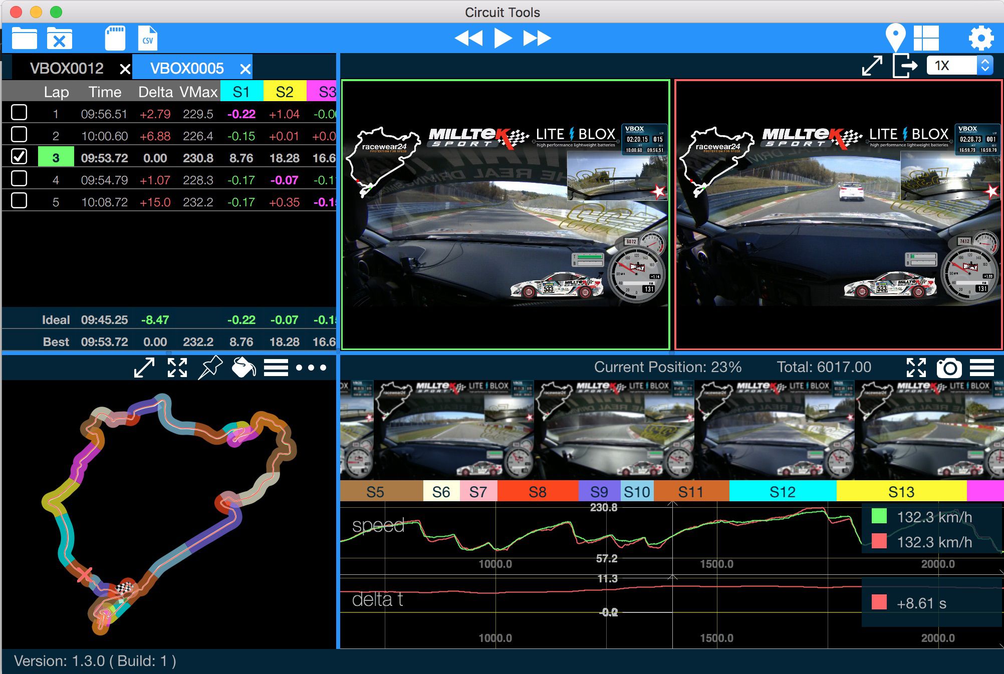The height and width of the screenshot is (674, 1004).
Task: Click the S10 sector bar segment
Action: click(x=637, y=492)
